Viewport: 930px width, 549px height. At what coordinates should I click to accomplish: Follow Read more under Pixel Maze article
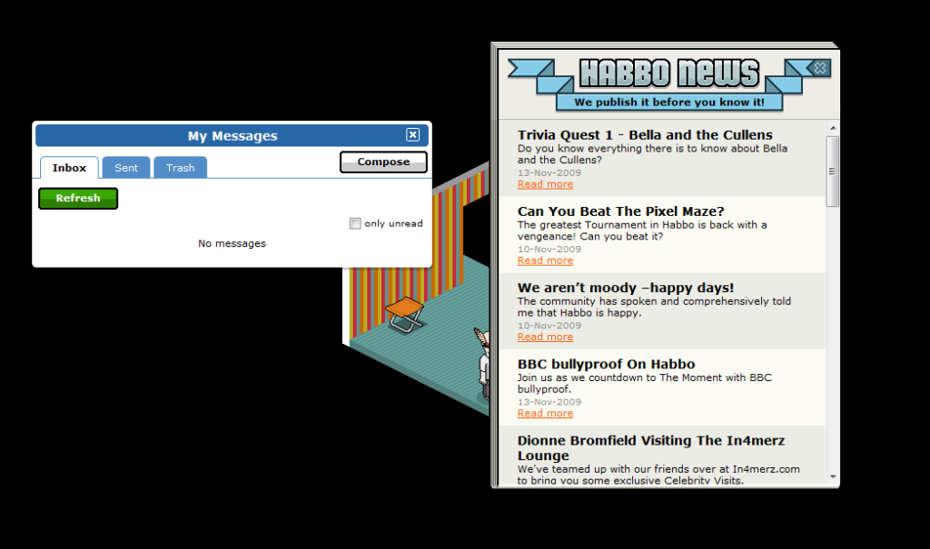click(545, 260)
